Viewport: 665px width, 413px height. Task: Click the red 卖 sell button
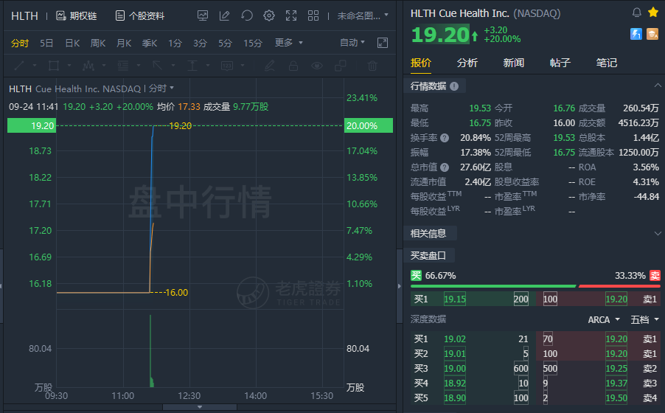coord(655,276)
